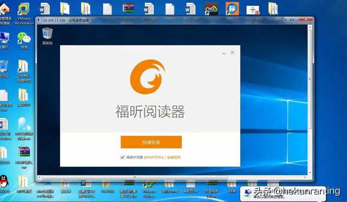This screenshot has height=202, width=347.
Task: Maximize the remote desktop connection window
Action: click(x=295, y=19)
